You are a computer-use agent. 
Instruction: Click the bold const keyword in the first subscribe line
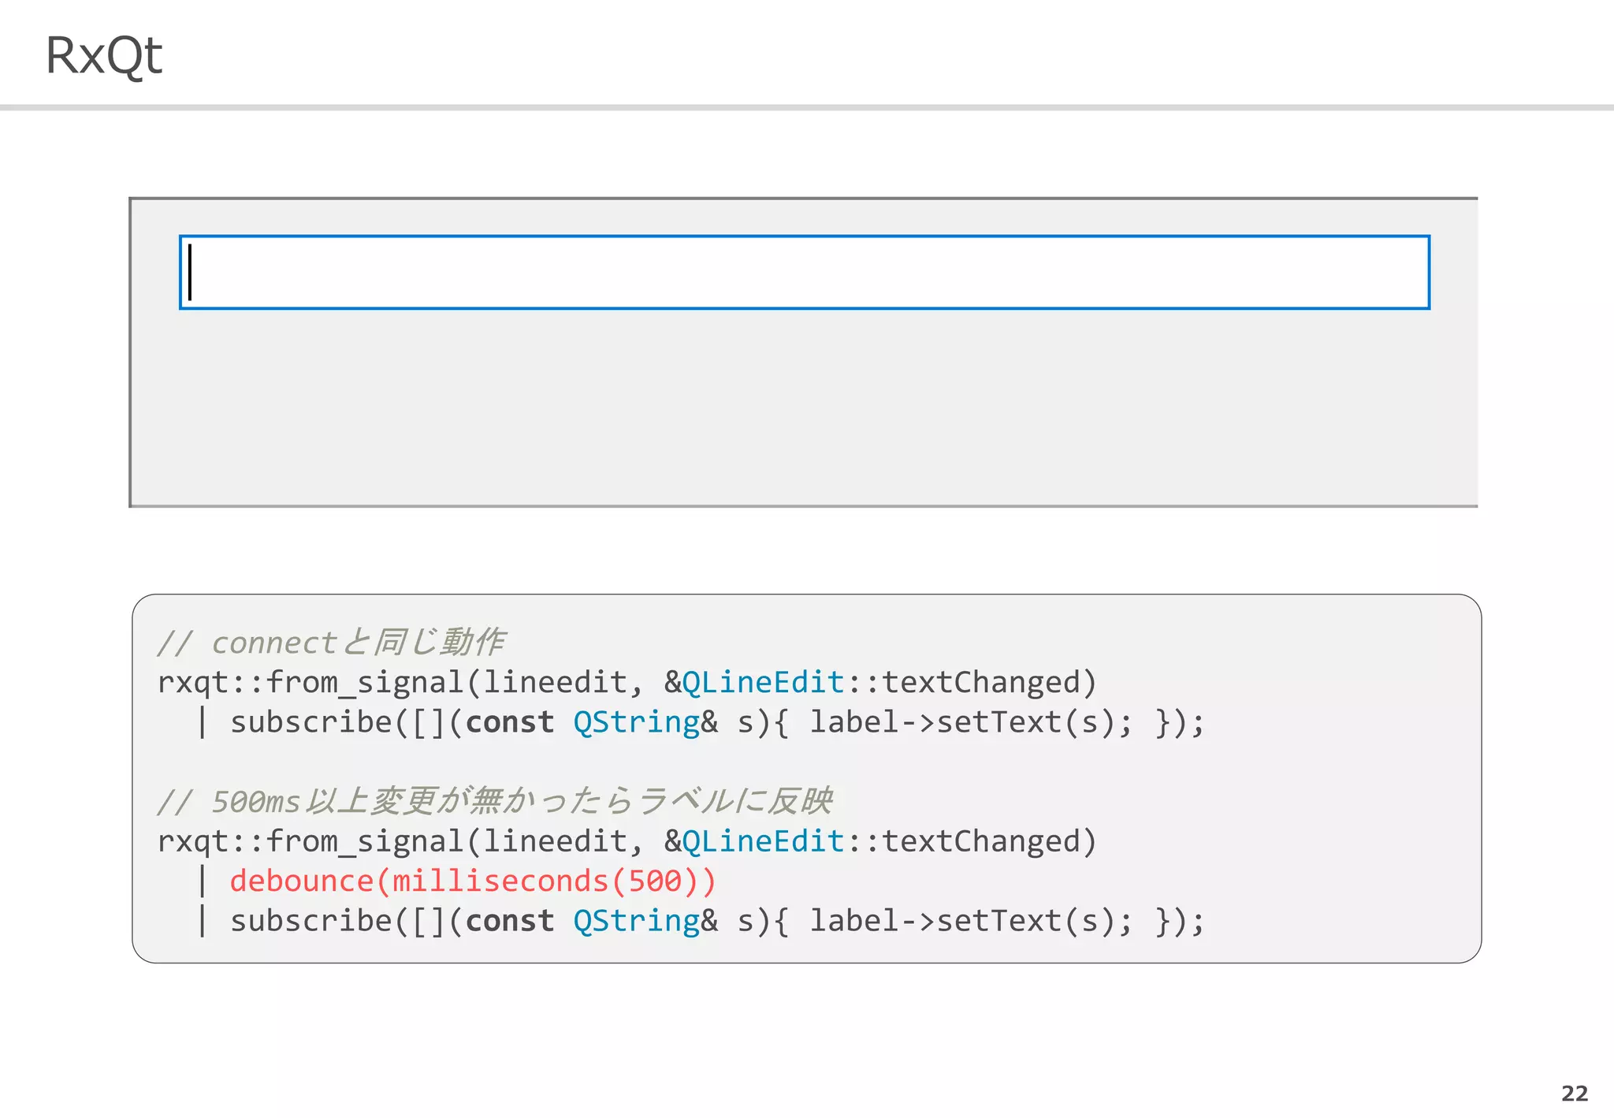(510, 723)
